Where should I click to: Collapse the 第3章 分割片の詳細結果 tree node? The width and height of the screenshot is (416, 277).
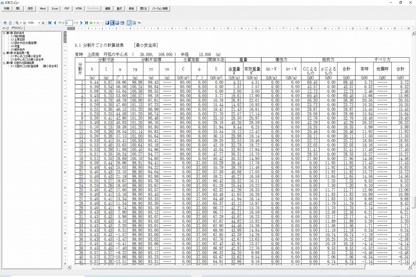(x=4, y=63)
